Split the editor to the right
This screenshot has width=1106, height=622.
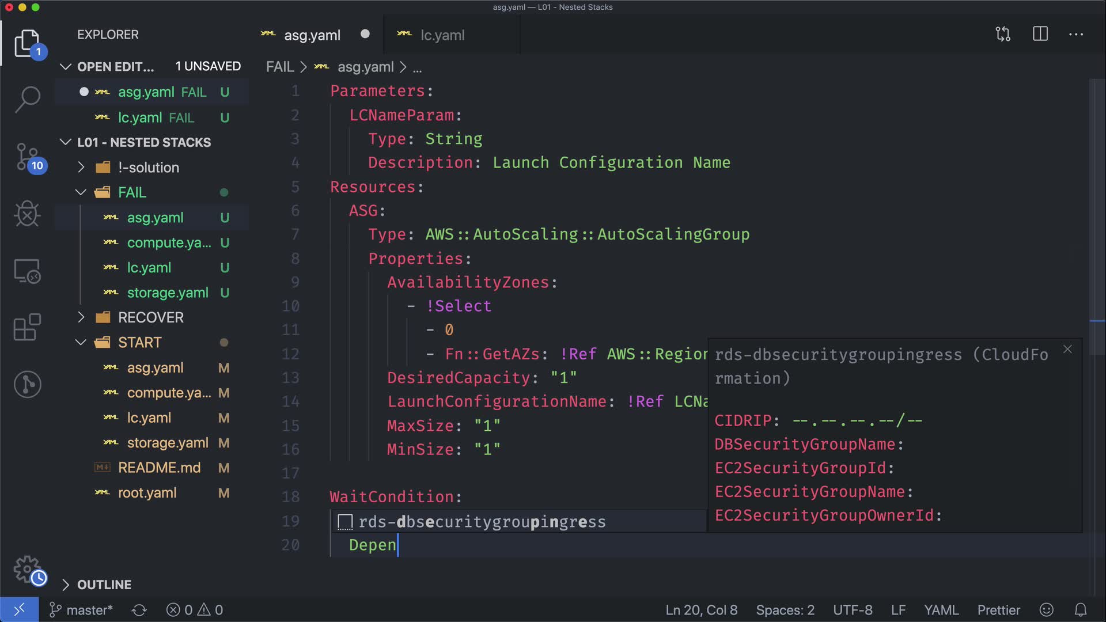[x=1040, y=35]
